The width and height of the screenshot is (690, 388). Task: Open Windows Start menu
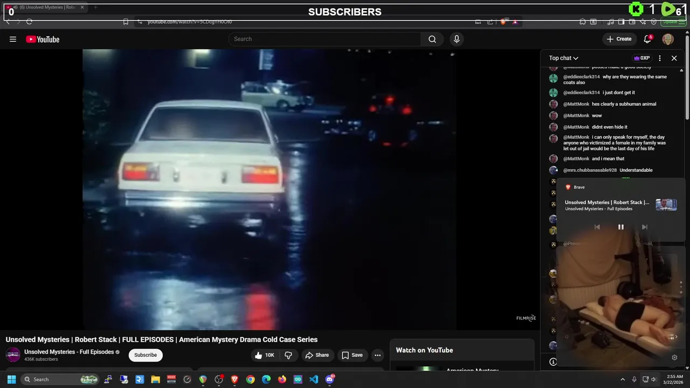(11, 379)
